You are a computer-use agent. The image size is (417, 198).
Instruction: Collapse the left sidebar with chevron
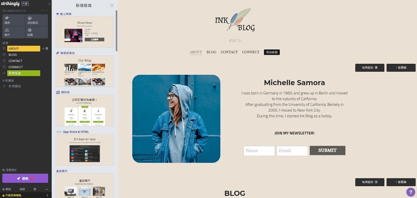49,4
